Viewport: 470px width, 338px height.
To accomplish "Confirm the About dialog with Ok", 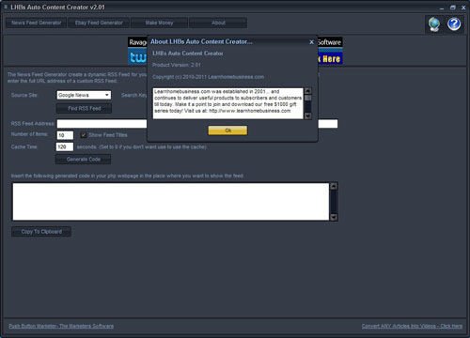I will tap(227, 131).
